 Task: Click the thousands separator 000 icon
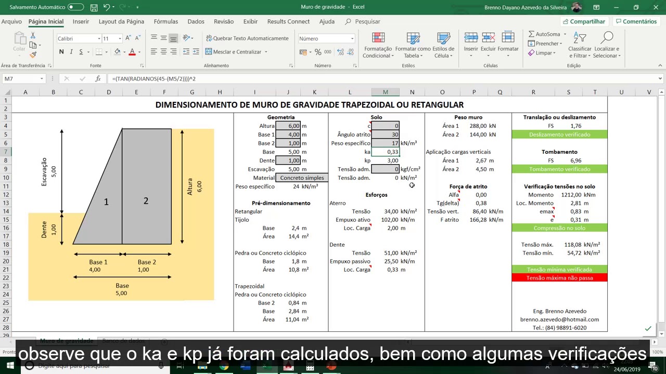[327, 52]
